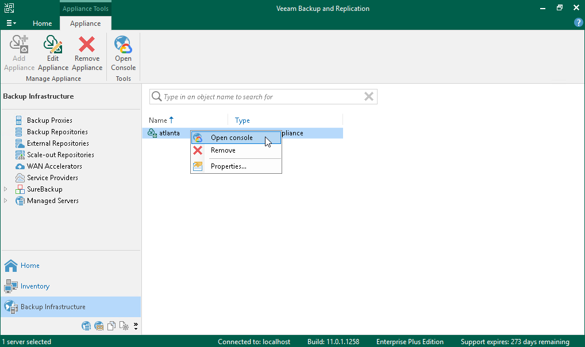Click the search field for object names
Image resolution: width=585 pixels, height=347 pixels.
[263, 97]
